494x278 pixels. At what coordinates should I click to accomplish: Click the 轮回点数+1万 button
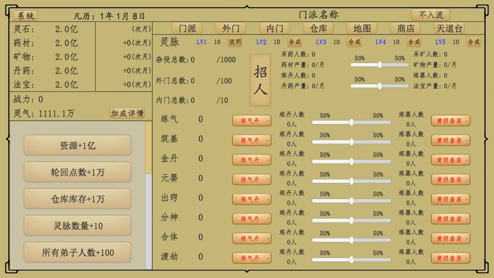pyautogui.click(x=77, y=172)
